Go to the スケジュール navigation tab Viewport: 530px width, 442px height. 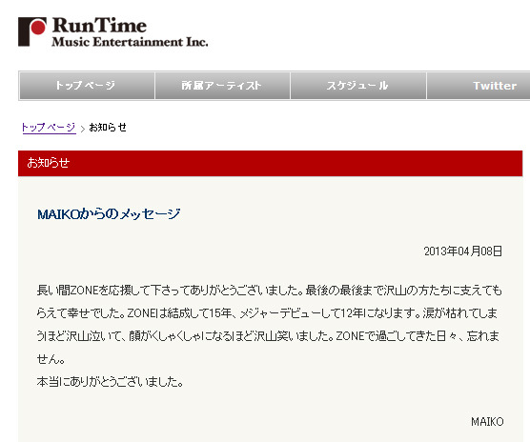point(358,86)
